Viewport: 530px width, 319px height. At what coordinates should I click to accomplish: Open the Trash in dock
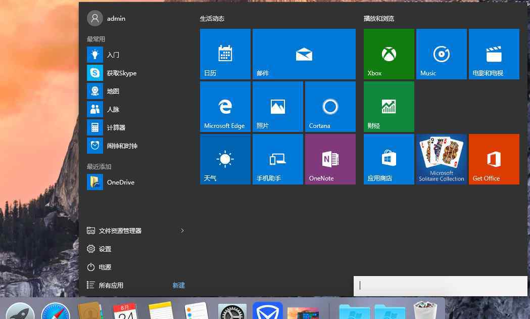click(425, 310)
